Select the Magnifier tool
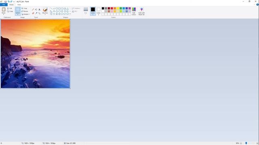 (39, 13)
